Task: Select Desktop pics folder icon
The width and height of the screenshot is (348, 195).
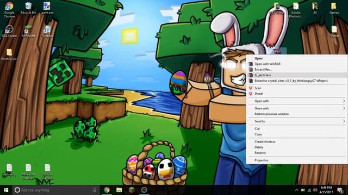Action: [x=9, y=54]
